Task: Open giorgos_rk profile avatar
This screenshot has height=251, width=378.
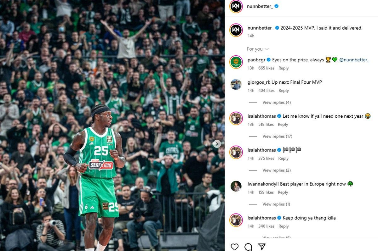Action: [236, 84]
